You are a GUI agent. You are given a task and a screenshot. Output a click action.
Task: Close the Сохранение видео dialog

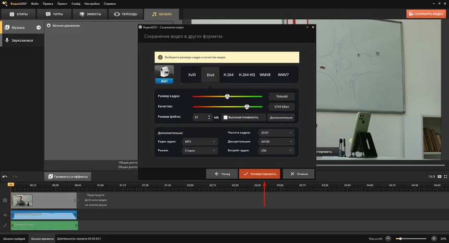click(313, 27)
